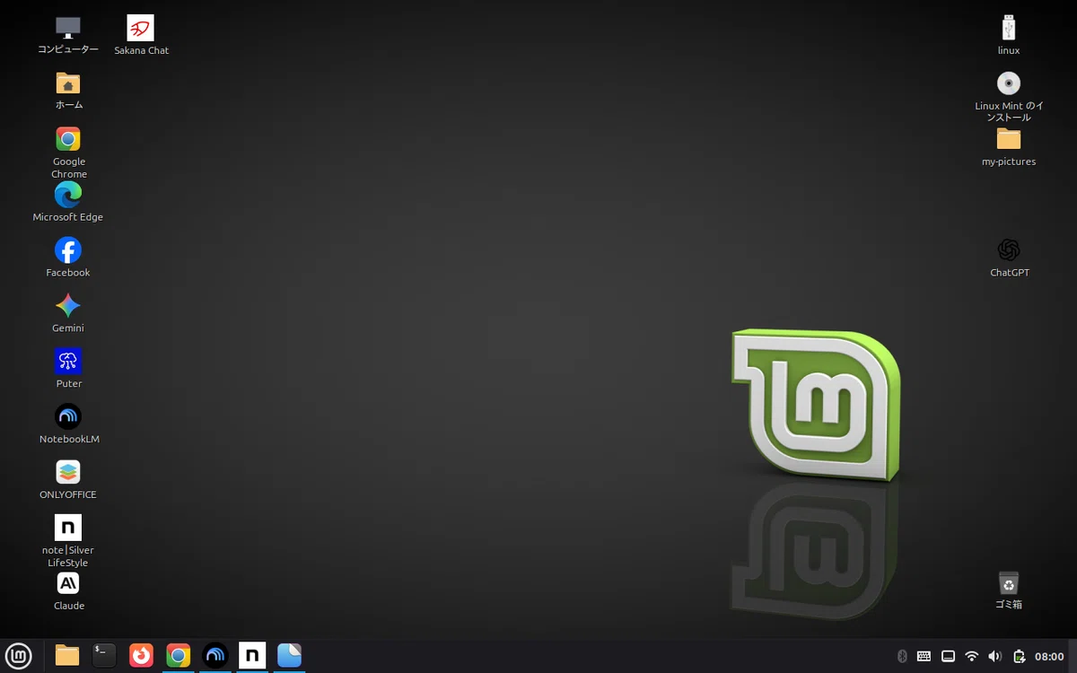Open the keyboard input method tray icon
This screenshot has width=1077, height=673.
924,657
